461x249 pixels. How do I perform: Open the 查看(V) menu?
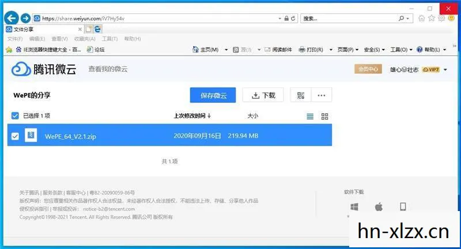[x=60, y=39]
